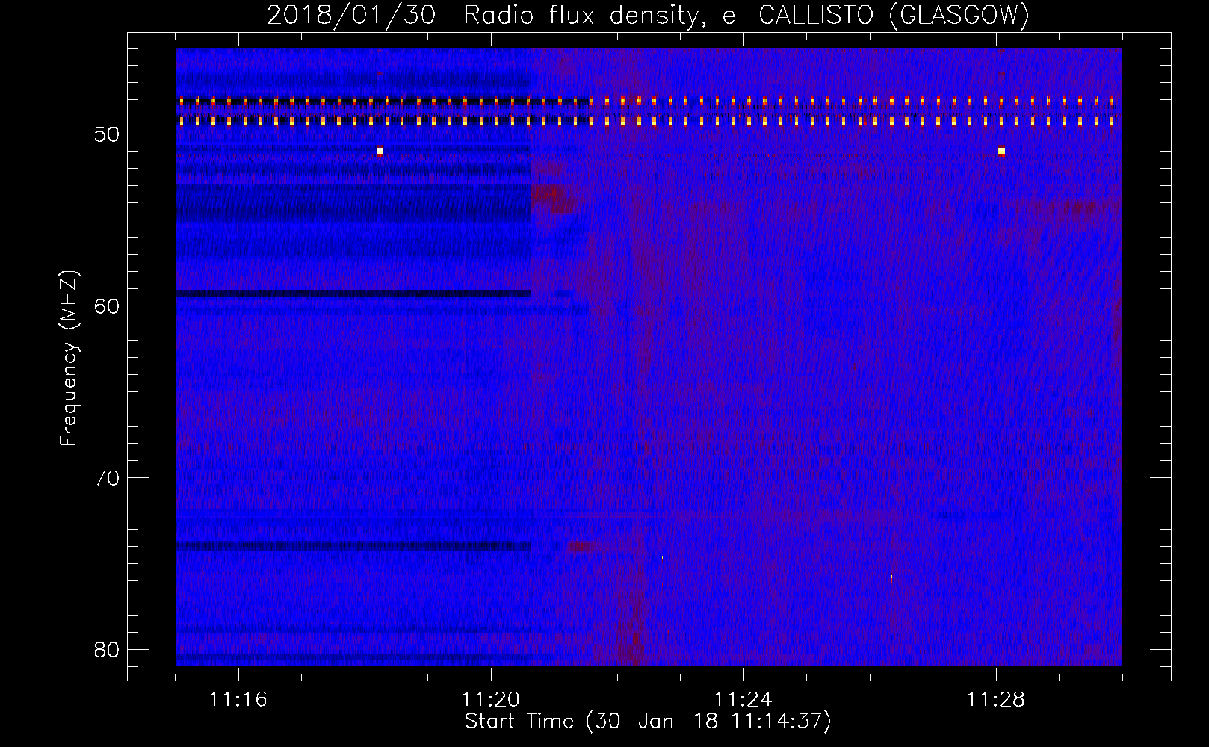1209x747 pixels.
Task: Click the 11:16 time label
Action: pos(238,699)
